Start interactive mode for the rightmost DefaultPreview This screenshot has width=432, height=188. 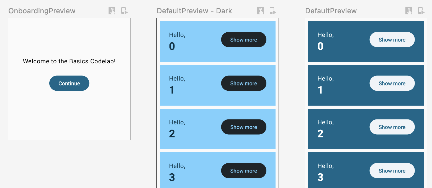click(409, 11)
